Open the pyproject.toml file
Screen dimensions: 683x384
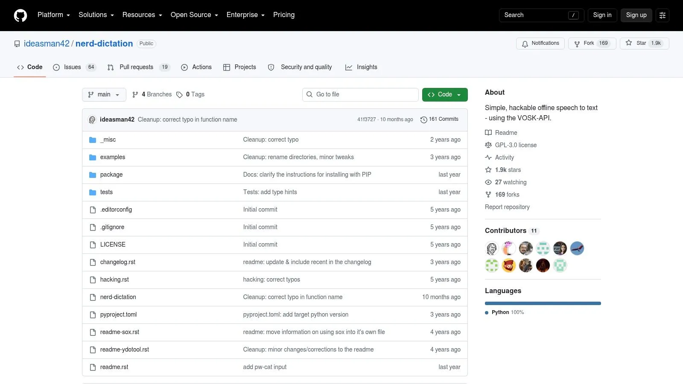tap(118, 315)
